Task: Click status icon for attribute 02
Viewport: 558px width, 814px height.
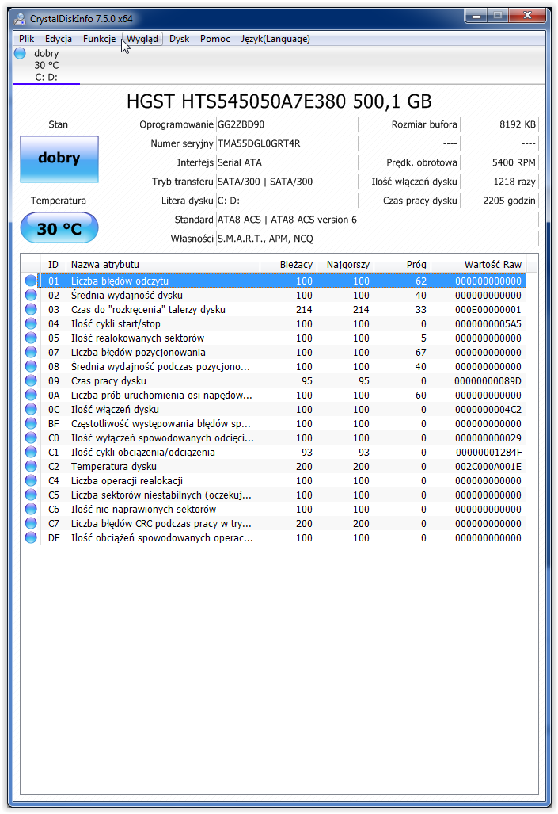Action: click(x=31, y=295)
